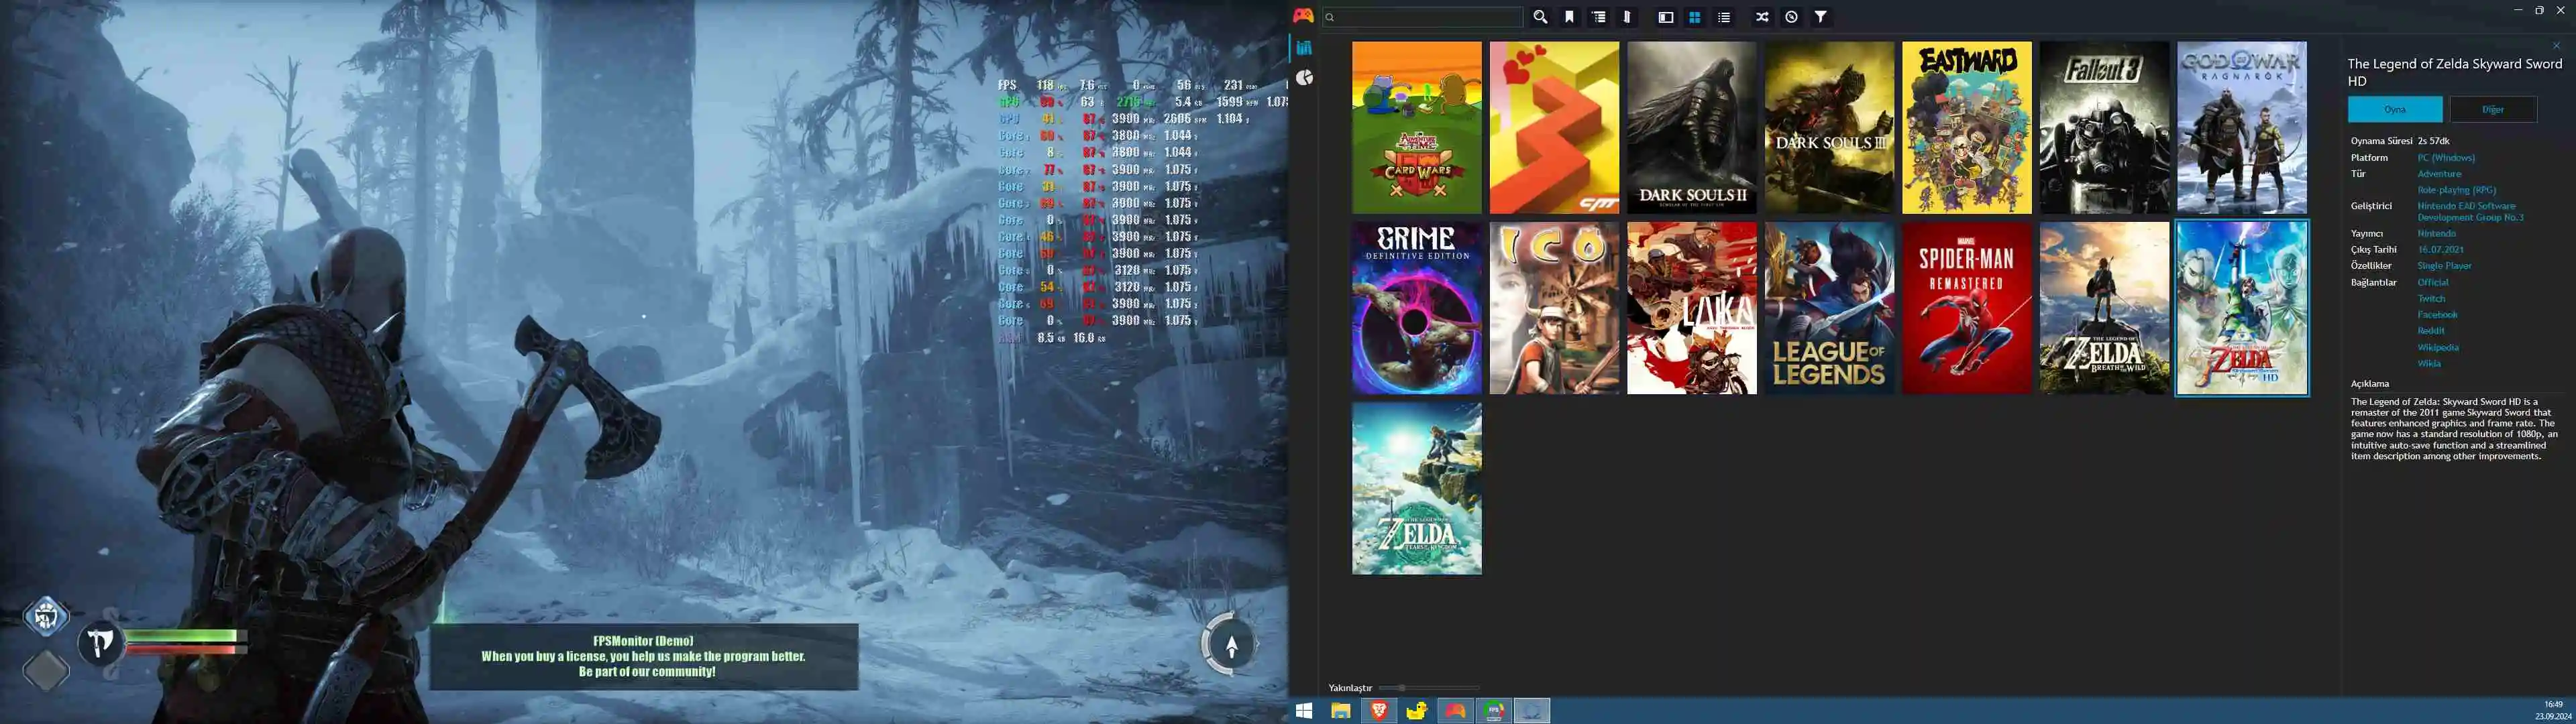Screen dimensions: 2576x724
Task: Open the Official website link
Action: tap(2433, 282)
